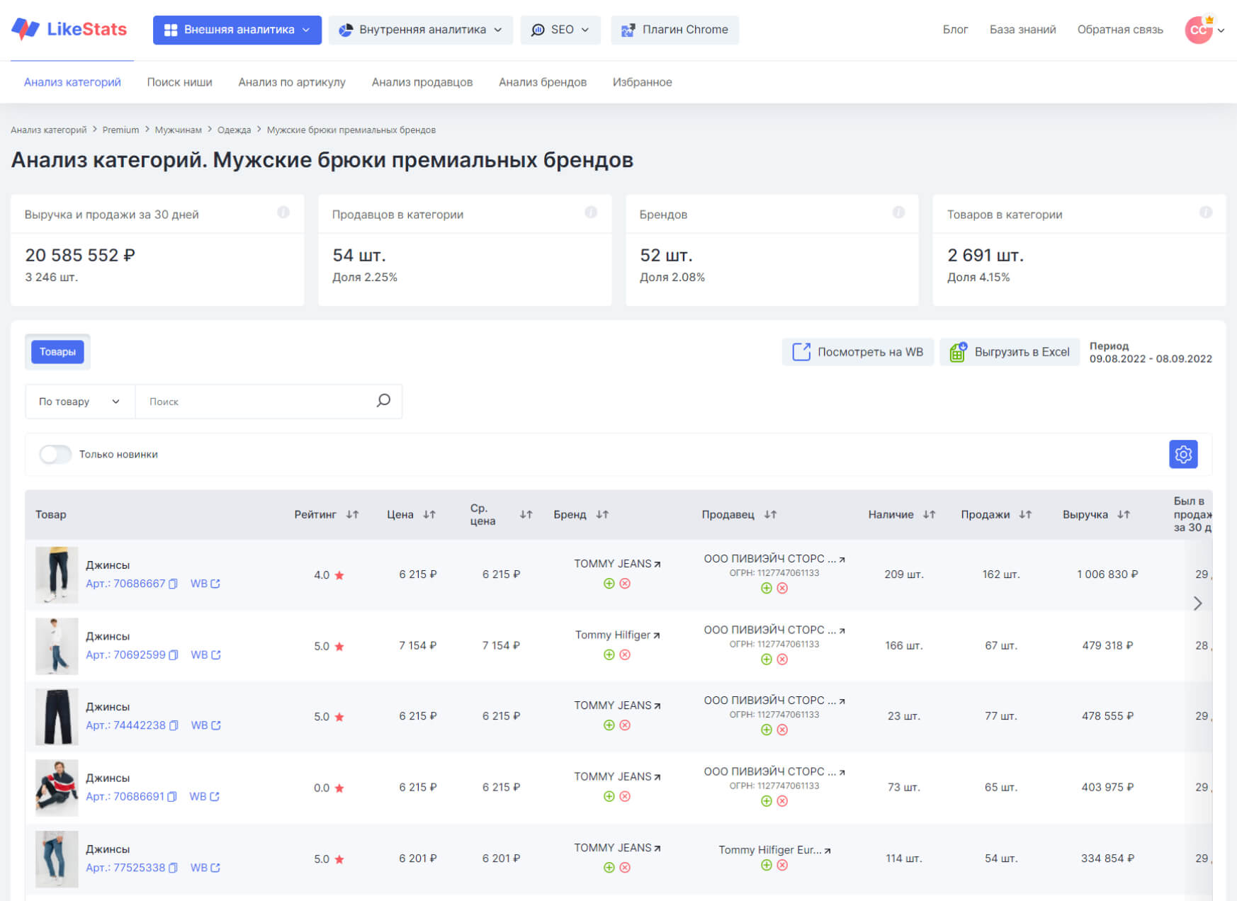Click Посмотреть на WB button
1237x901 pixels.
(x=857, y=352)
